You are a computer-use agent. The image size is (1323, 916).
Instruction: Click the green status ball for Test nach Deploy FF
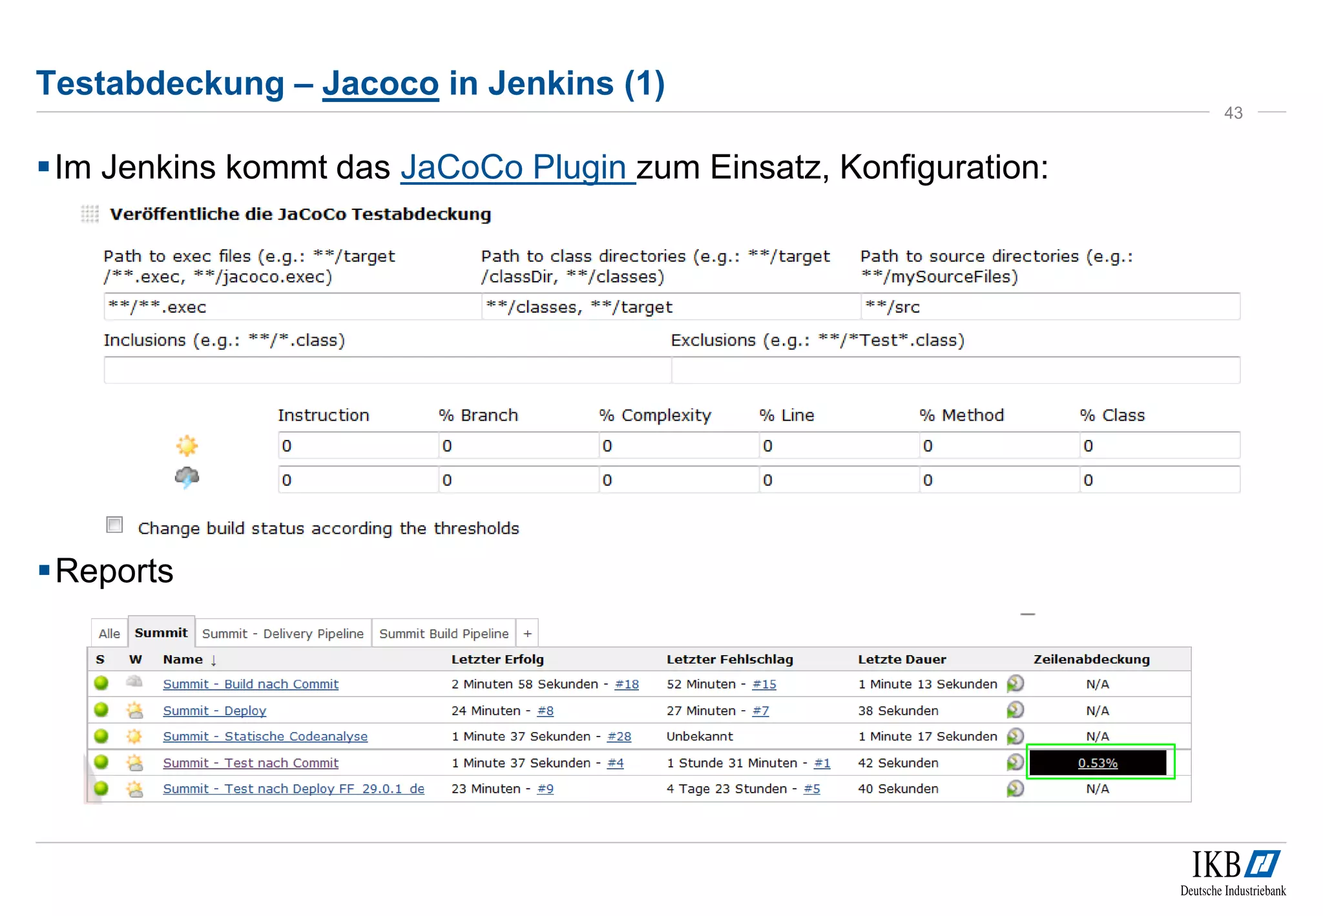coord(101,788)
